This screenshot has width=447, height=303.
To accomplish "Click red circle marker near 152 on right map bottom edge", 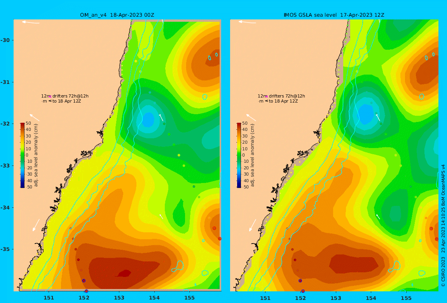I will point(303,291).
